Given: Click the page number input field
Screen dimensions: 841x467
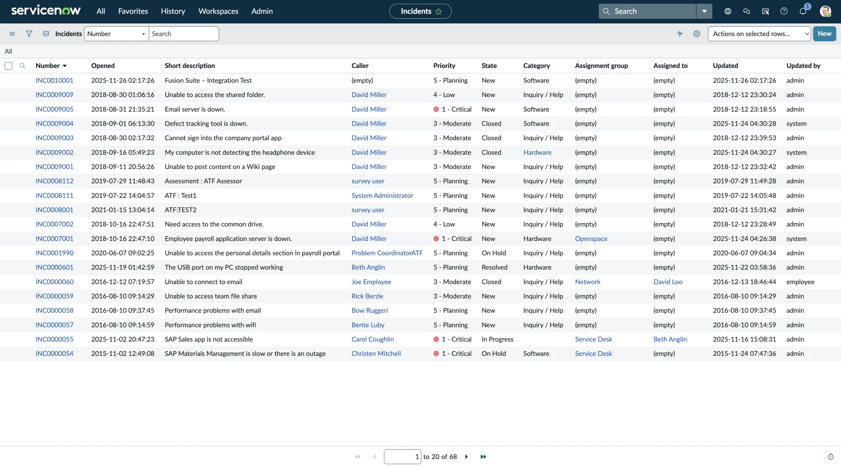Looking at the screenshot, I should 402,457.
